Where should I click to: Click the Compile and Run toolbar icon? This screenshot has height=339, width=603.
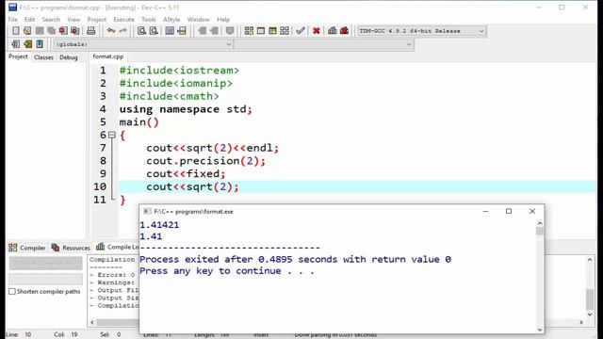click(272, 31)
